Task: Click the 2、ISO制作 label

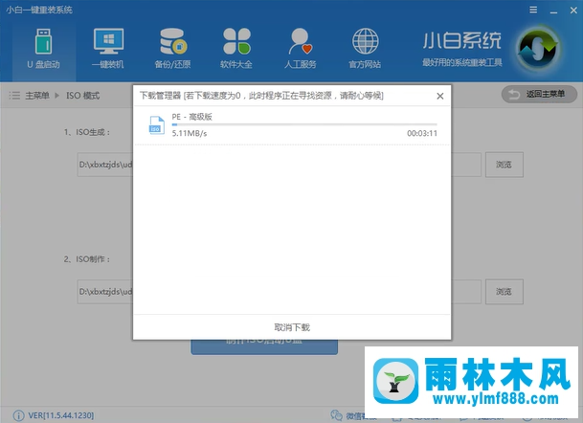Action: (87, 259)
